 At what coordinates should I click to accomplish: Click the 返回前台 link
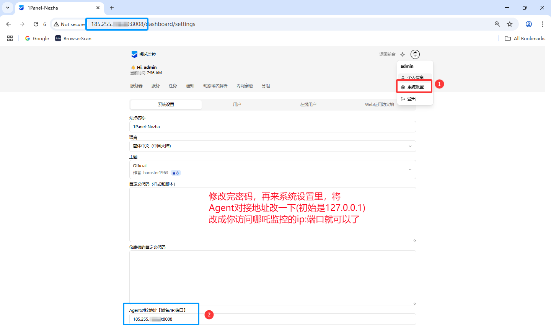pyautogui.click(x=387, y=54)
